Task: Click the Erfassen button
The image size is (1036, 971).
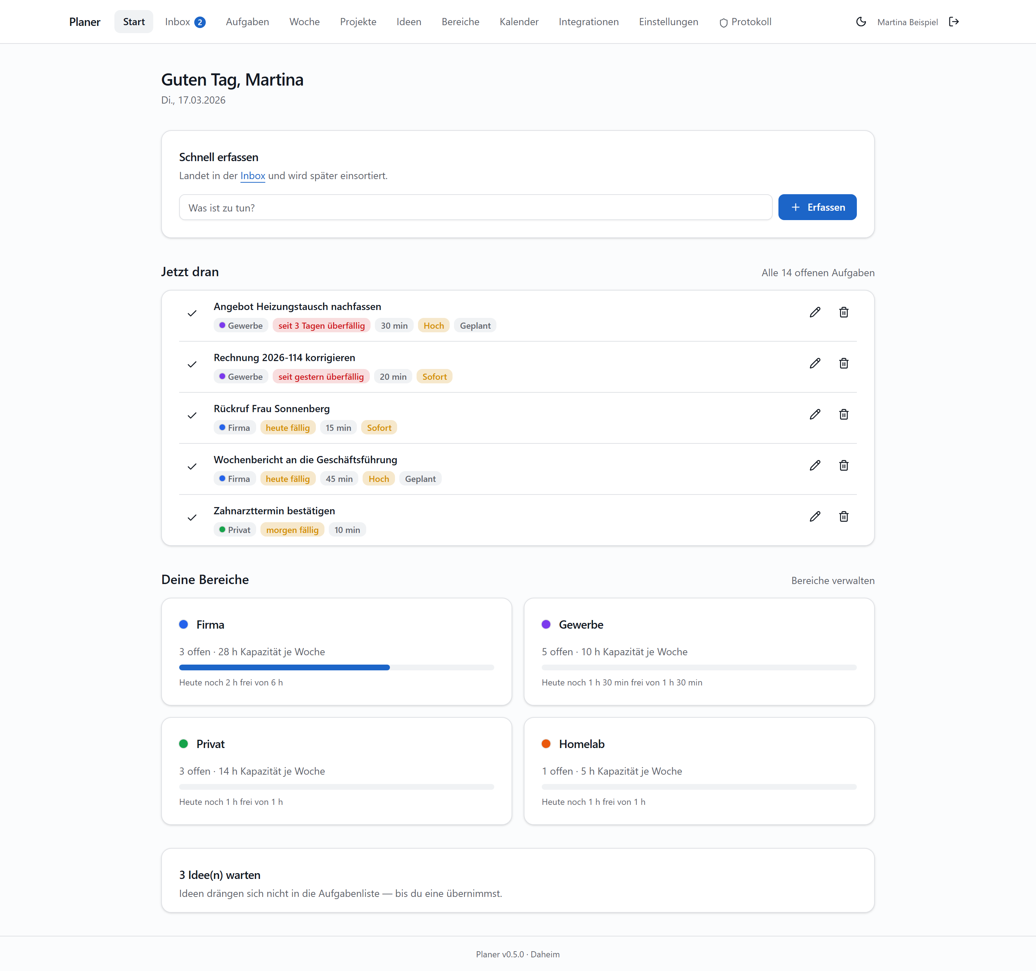Action: (817, 208)
